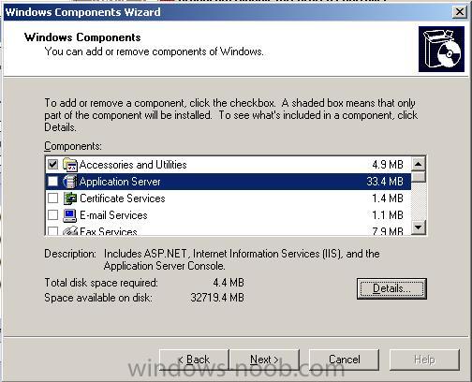Click the software box and CD icon
472x382 pixels.
[441, 49]
